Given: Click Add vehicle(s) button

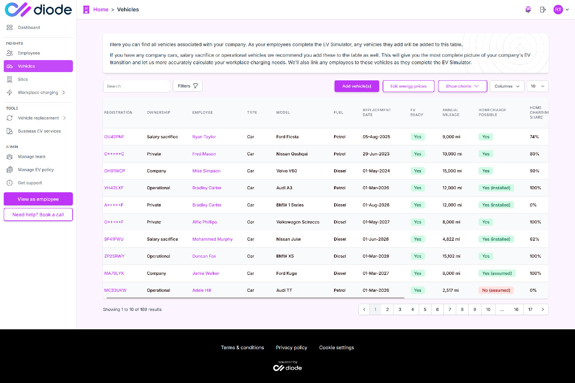Looking at the screenshot, I should (357, 86).
